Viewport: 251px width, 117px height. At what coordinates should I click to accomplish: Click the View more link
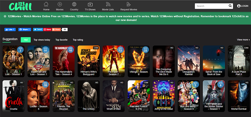click(243, 39)
